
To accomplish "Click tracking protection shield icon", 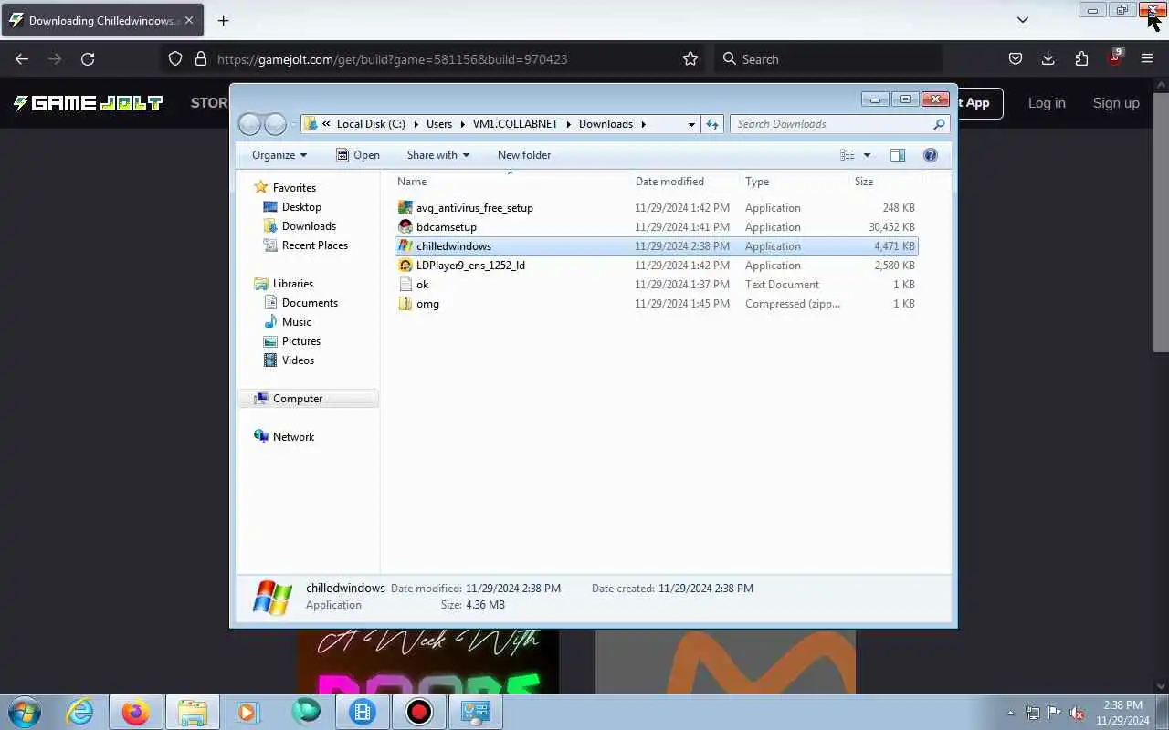I will click(x=175, y=58).
